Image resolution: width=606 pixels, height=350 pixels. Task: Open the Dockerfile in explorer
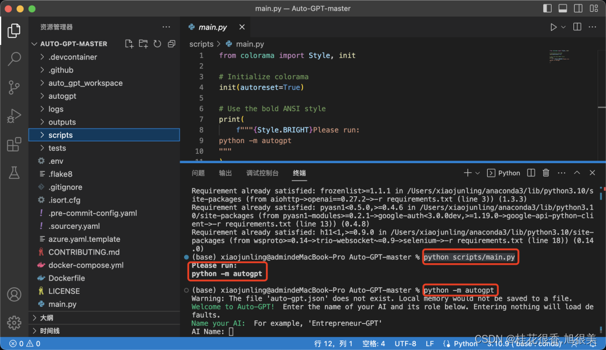[x=104, y=278]
